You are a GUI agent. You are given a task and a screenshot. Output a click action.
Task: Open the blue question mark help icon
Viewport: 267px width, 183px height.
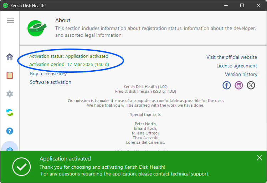(10, 131)
